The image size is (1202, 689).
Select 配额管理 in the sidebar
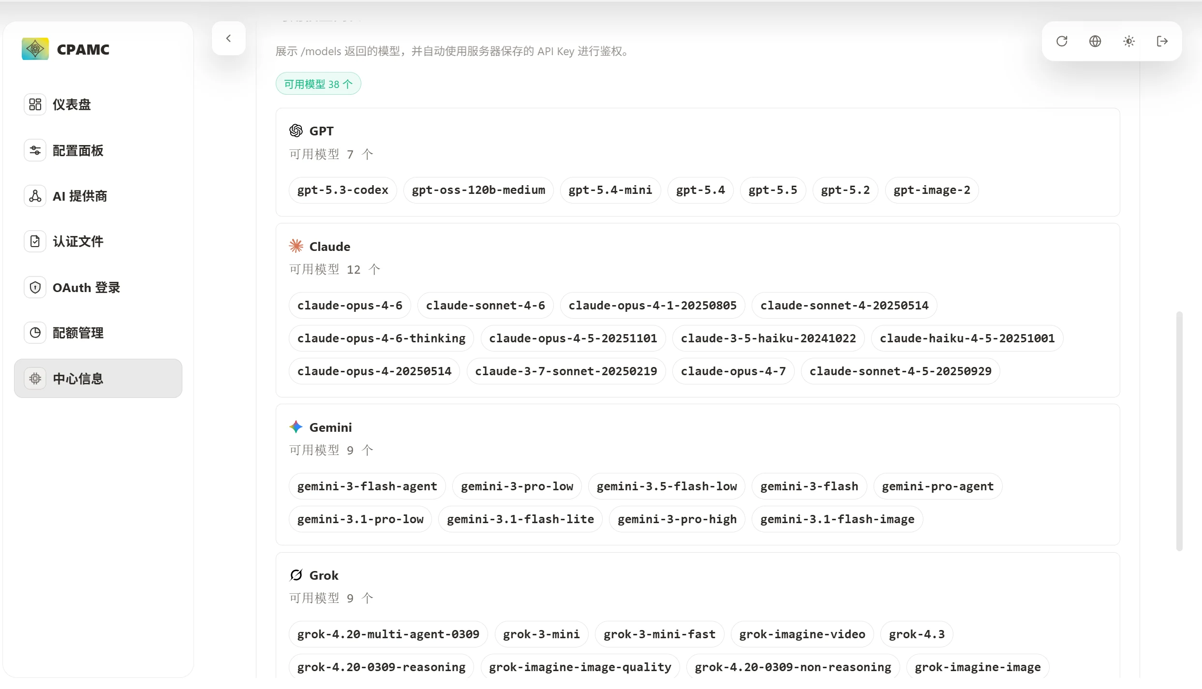(98, 333)
